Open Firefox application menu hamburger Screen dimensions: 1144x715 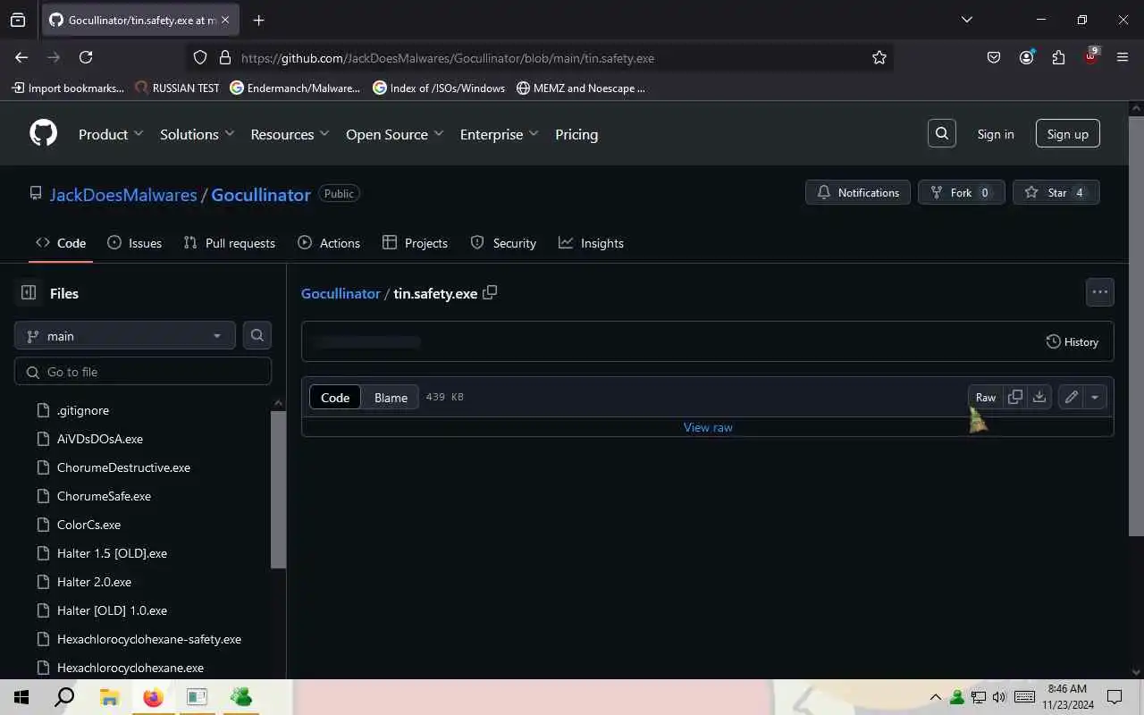(x=1123, y=57)
